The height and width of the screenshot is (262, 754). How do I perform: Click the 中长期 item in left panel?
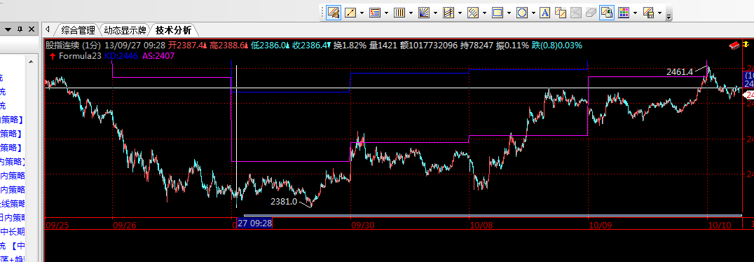[13, 232]
